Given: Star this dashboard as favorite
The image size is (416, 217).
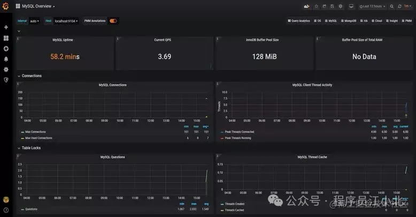Looking at the screenshot, I should (x=316, y=6).
